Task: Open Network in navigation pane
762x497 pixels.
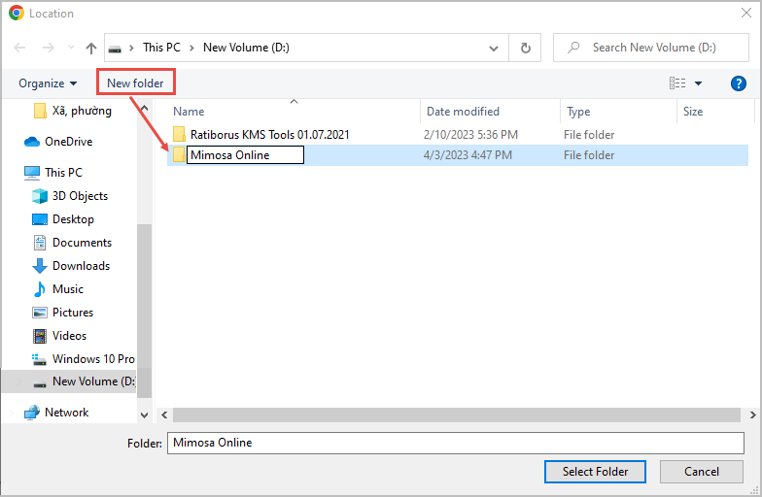Action: click(x=56, y=412)
